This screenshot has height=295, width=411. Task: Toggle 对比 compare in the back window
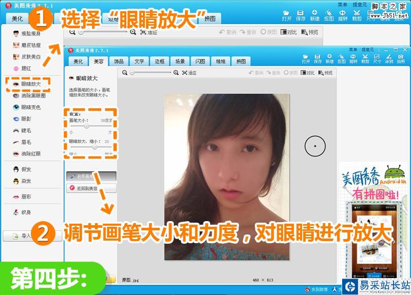click(x=289, y=32)
